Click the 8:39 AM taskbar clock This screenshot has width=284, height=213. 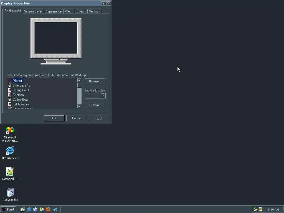[x=273, y=210]
